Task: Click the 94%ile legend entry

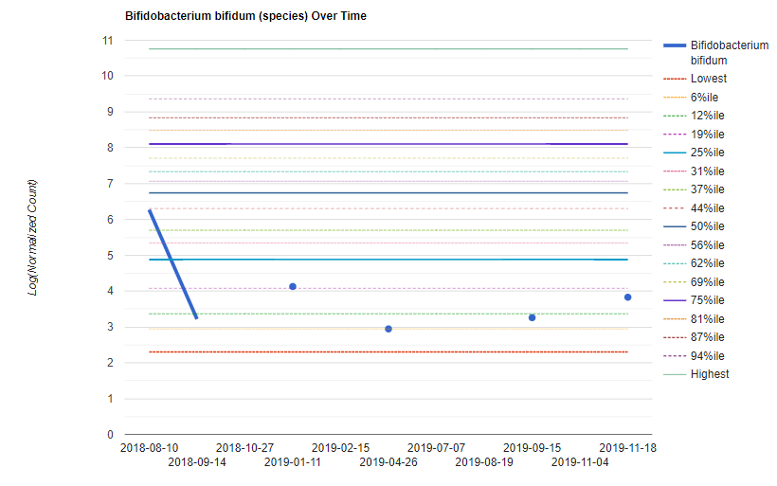Action: 710,356
